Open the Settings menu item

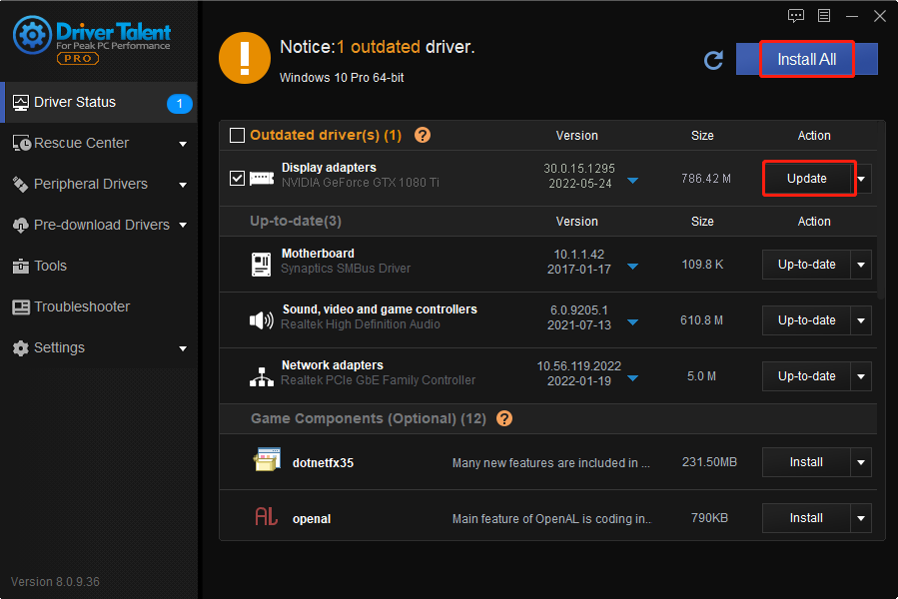(99, 348)
